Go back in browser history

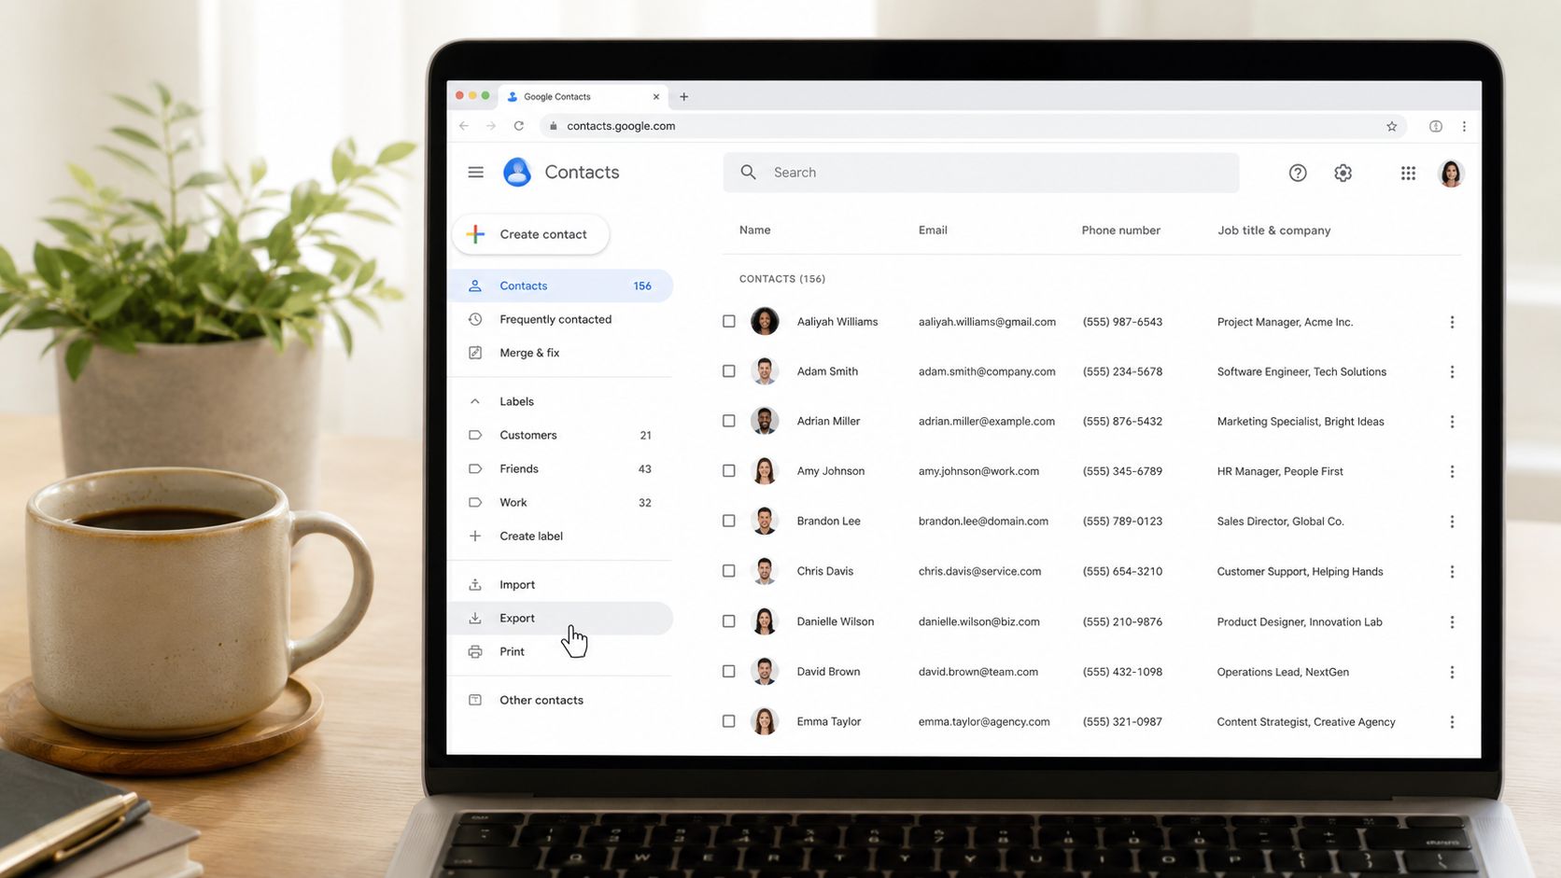(x=464, y=126)
